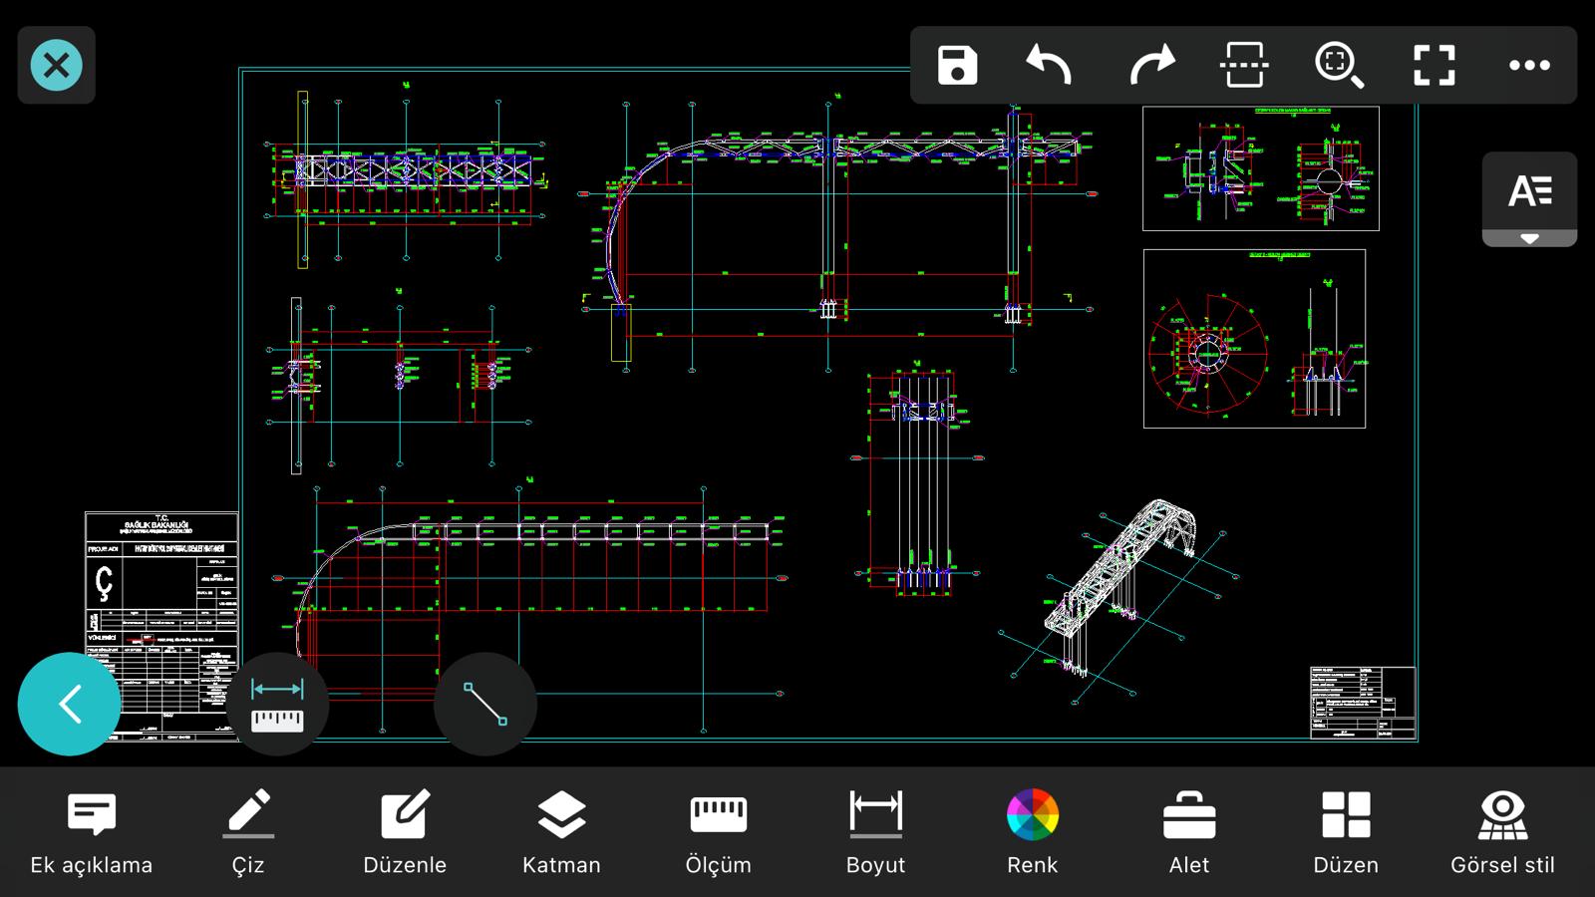Open the Düzenle edit tools

[x=405, y=832]
